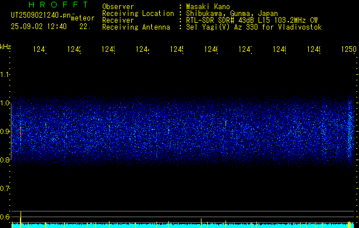The image size is (359, 228).
Task: Click the tallest yellow spike in the bottom power graph
Action: click(21, 219)
